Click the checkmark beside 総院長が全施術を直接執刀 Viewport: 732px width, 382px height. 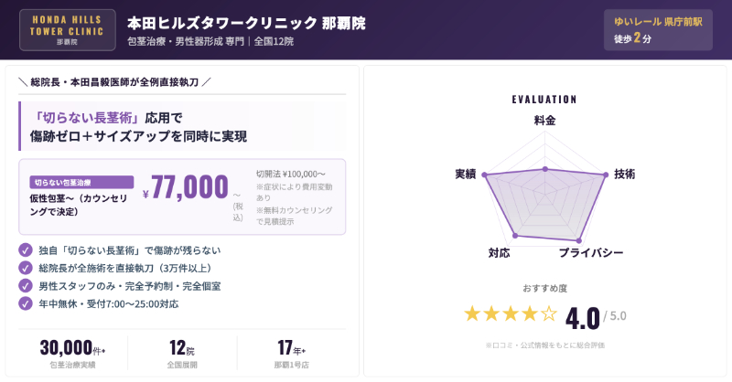tap(26, 268)
